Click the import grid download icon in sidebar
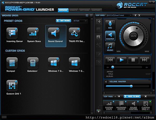156x120 pixels. (x=98, y=37)
